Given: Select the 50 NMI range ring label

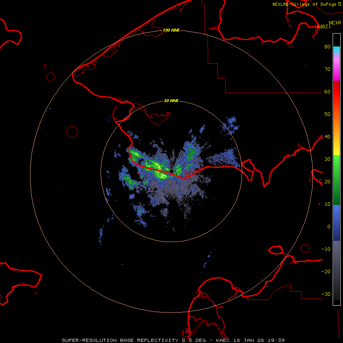Looking at the screenshot, I should [171, 101].
